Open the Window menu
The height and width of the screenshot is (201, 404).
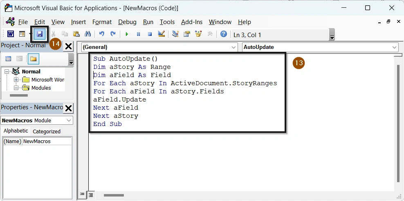click(x=220, y=22)
